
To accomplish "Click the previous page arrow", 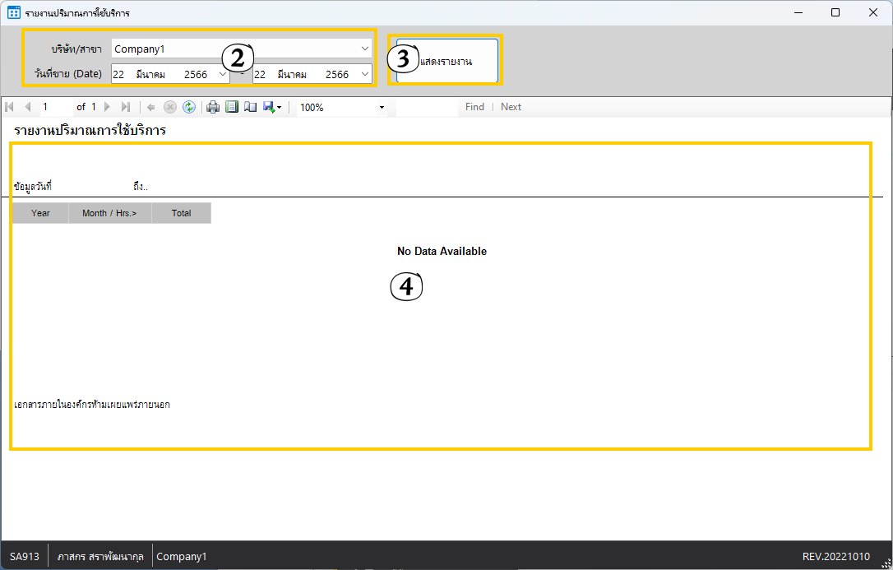I will click(28, 107).
